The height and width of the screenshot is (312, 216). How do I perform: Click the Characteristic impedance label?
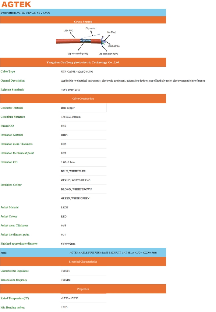click(15, 271)
